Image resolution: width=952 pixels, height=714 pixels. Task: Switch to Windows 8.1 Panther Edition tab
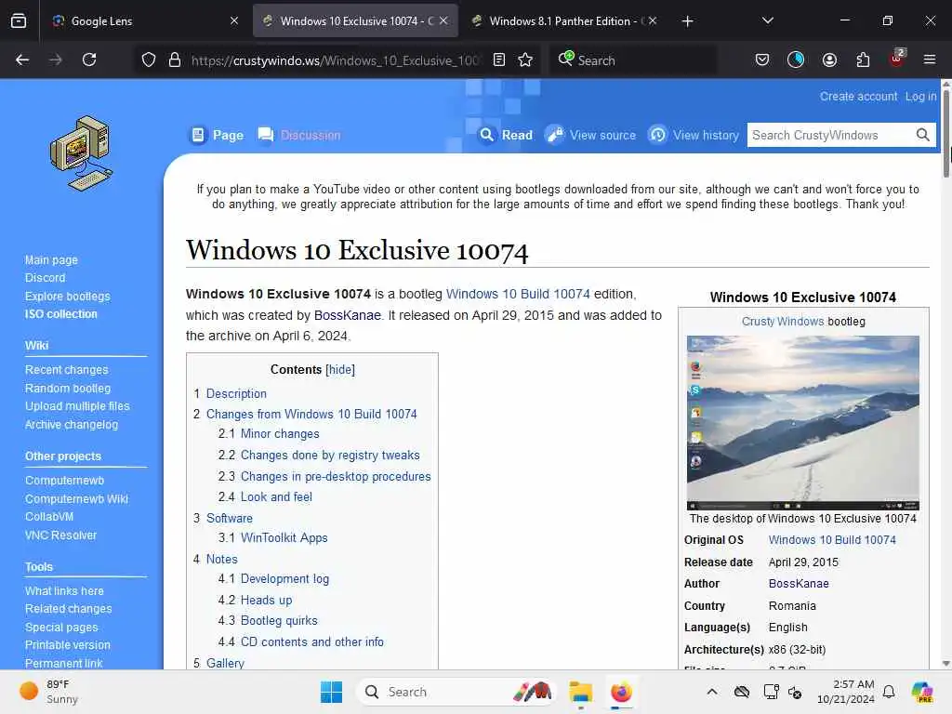tap(564, 20)
